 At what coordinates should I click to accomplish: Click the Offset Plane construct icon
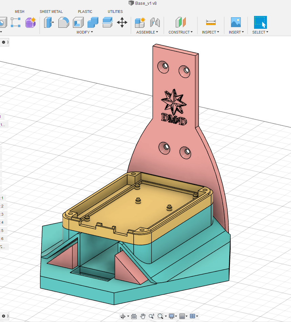[x=181, y=22]
